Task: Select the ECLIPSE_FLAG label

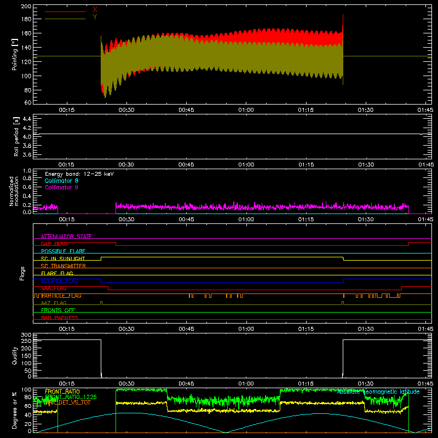Action: pos(60,281)
